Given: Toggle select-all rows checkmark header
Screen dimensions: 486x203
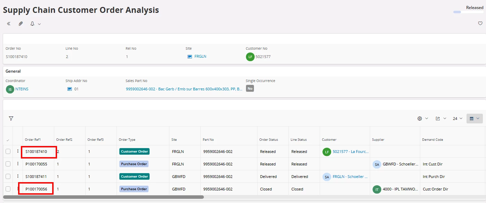Looking at the screenshot, I should (8, 140).
